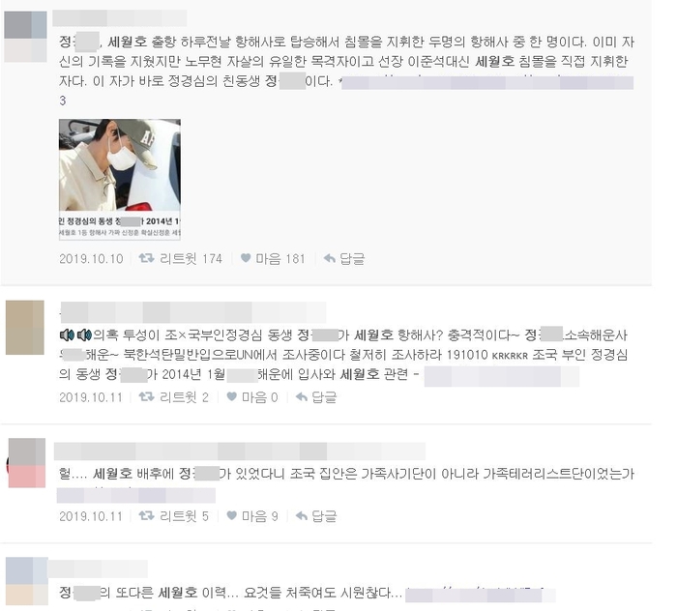This screenshot has height=611, width=677.
Task: Click retweet icon on the 2019.10.10 post
Action: (146, 258)
